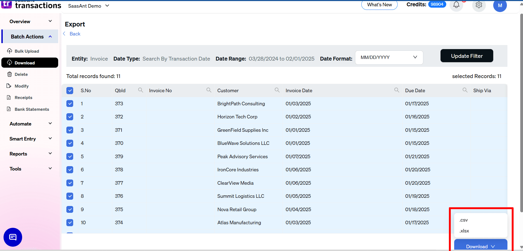
Task: Open the support chat bubble
Action: tap(13, 237)
